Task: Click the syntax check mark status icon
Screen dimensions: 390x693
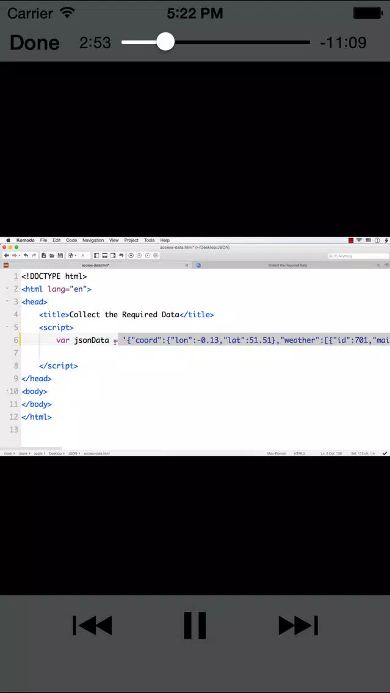Action: point(385,453)
